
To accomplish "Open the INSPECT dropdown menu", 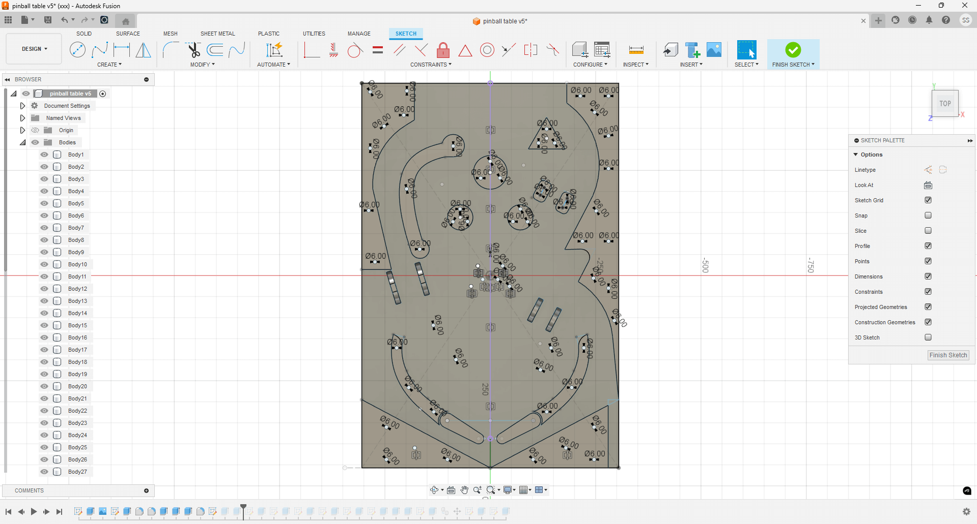I will 636,65.
